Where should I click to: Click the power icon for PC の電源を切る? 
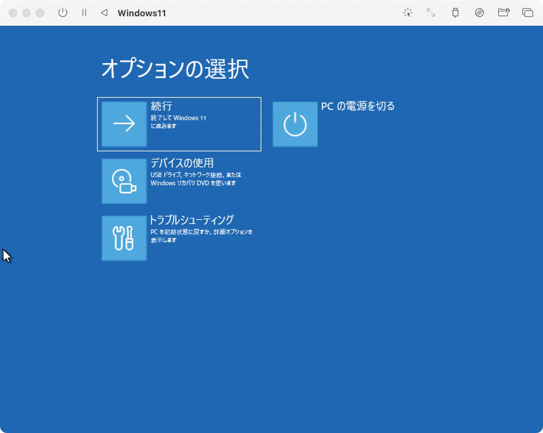click(295, 124)
